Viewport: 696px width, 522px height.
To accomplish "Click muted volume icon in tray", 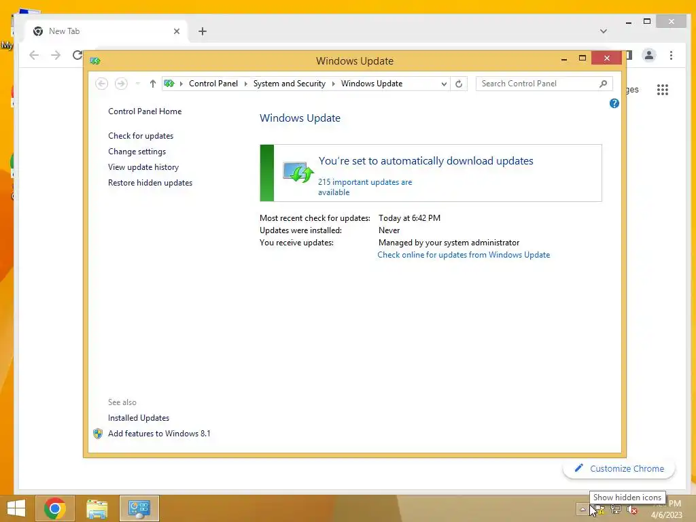I will click(632, 510).
